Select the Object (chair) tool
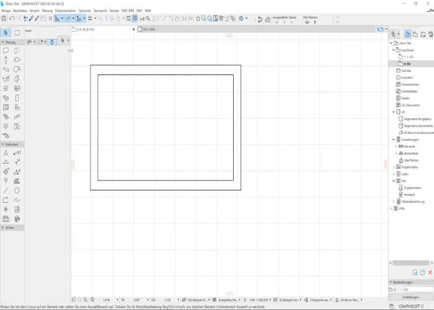The height and width of the screenshot is (310, 434). [x=17, y=107]
